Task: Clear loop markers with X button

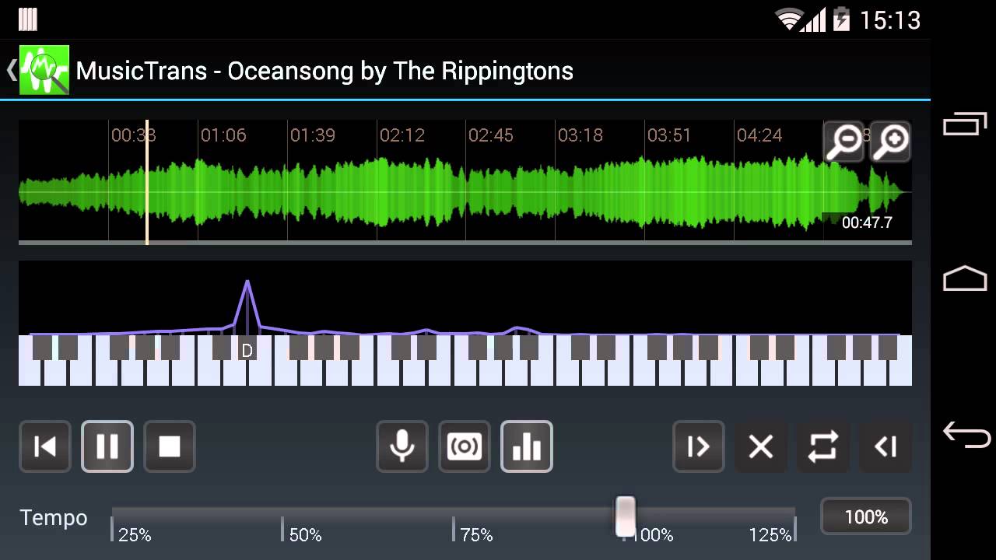Action: (761, 446)
